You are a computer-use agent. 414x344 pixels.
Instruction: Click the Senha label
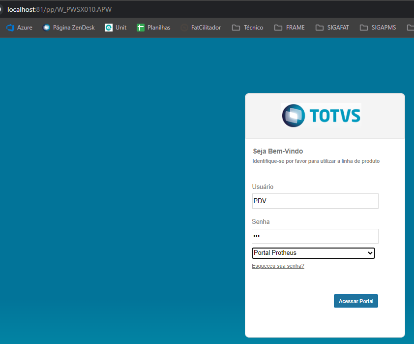tap(261, 221)
